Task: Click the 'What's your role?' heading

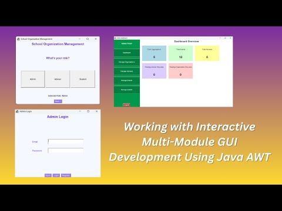Action: [58, 58]
